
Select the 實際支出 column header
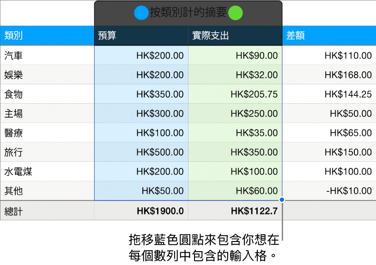235,35
